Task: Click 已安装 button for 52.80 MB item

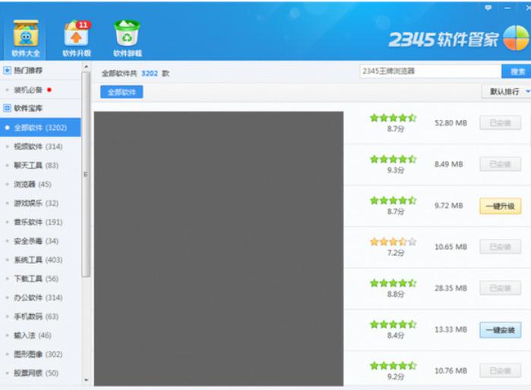Action: click(x=500, y=123)
